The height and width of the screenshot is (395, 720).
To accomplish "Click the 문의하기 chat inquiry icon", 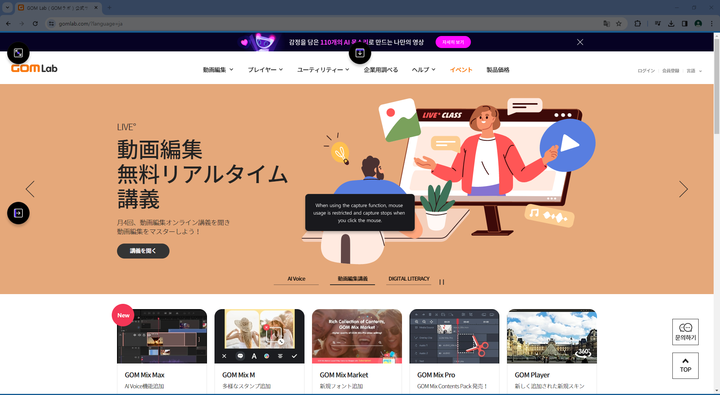I will click(685, 332).
